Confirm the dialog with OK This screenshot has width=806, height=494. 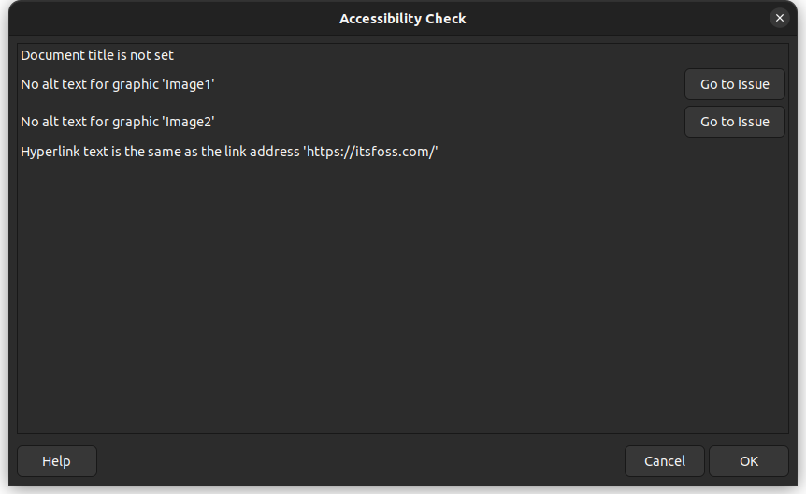click(x=748, y=461)
